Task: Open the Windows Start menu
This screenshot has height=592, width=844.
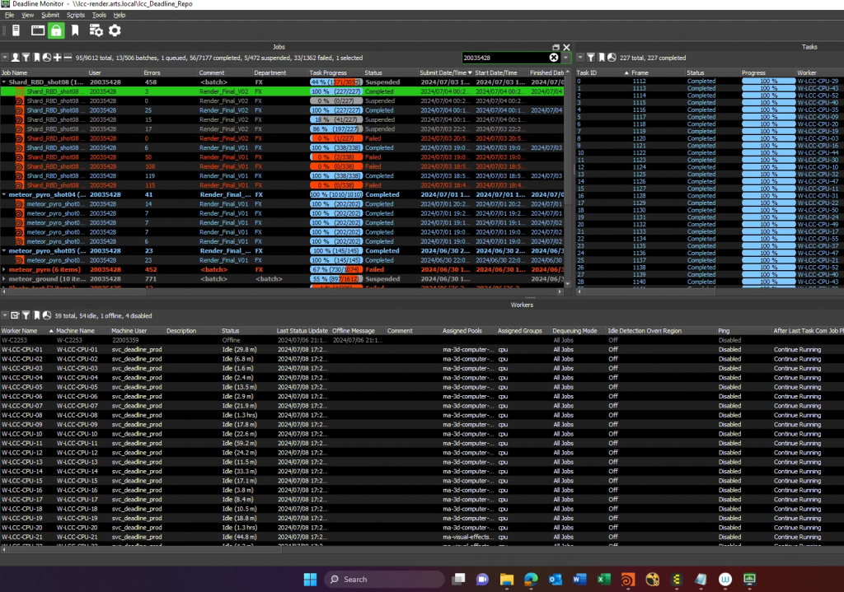Action: click(x=310, y=579)
